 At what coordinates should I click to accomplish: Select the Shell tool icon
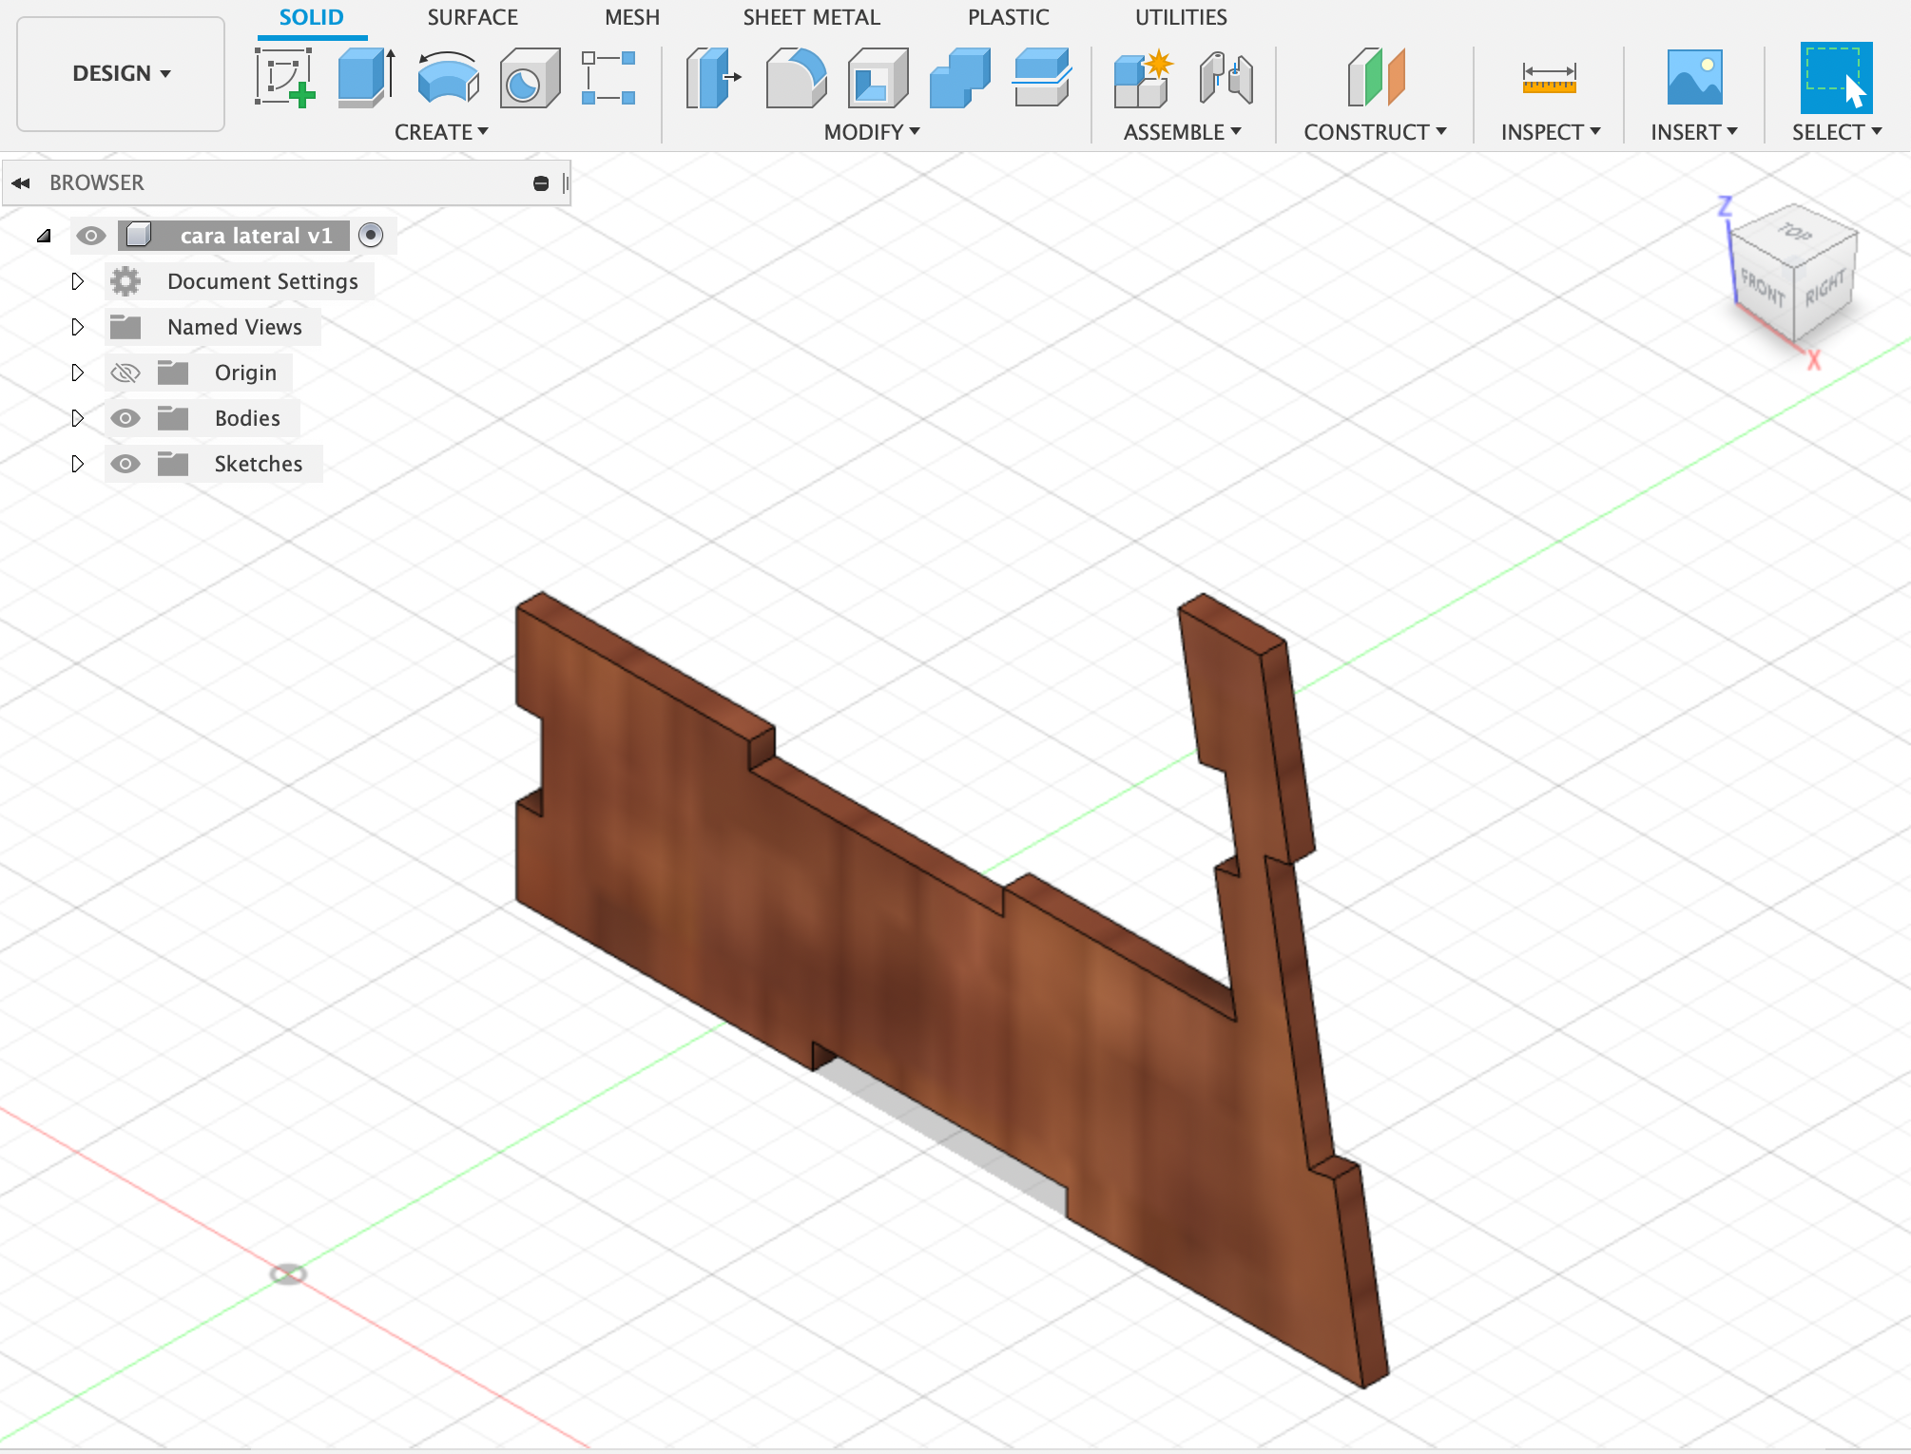tap(878, 80)
